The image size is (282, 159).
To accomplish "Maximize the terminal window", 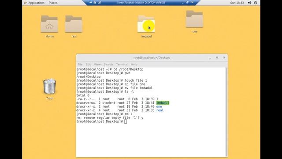I will tap(217, 58).
